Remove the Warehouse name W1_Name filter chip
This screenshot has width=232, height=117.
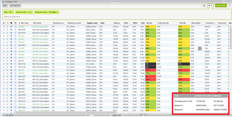pyautogui.click(x=58, y=12)
